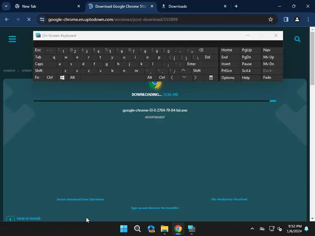Click the Uptodown search magnifier icon
The width and height of the screenshot is (315, 236).
click(297, 39)
